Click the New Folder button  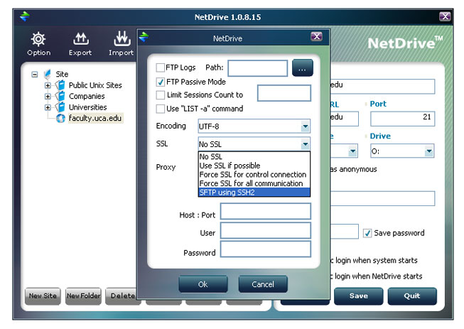[83, 296]
